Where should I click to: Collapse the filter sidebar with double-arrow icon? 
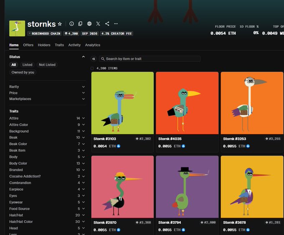[x=94, y=59]
